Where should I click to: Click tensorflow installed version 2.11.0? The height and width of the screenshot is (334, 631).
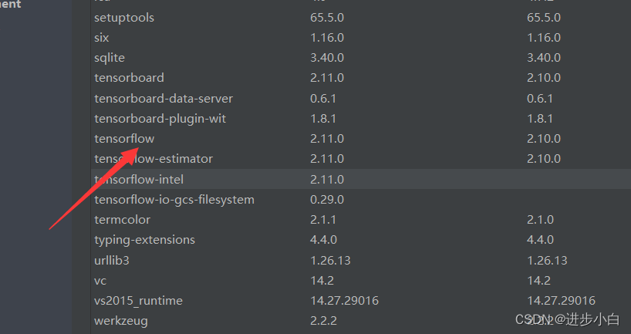coord(327,139)
